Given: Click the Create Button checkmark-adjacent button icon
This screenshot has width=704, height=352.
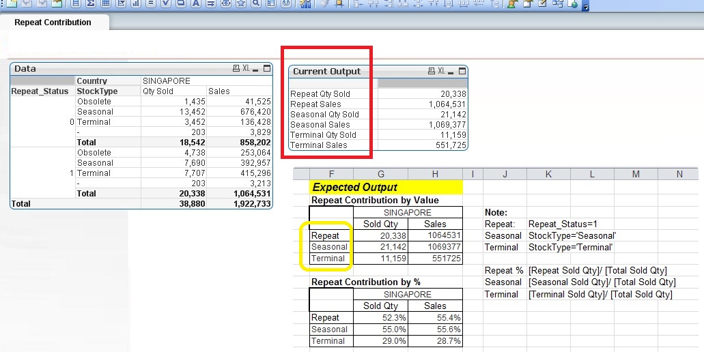Looking at the screenshot, I should click(x=181, y=3).
